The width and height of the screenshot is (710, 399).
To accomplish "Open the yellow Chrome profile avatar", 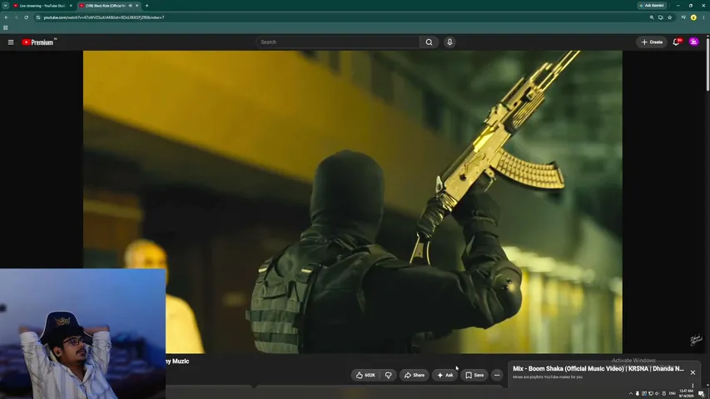I will (x=693, y=17).
